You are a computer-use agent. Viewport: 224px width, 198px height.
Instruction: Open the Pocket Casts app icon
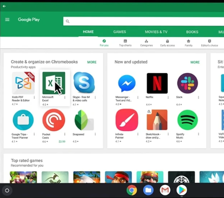click(x=54, y=120)
